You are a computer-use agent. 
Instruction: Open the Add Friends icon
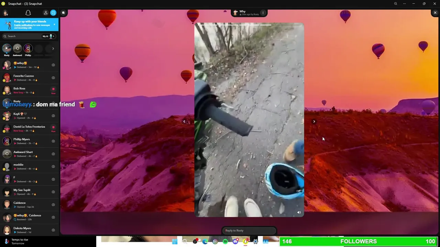[46, 13]
